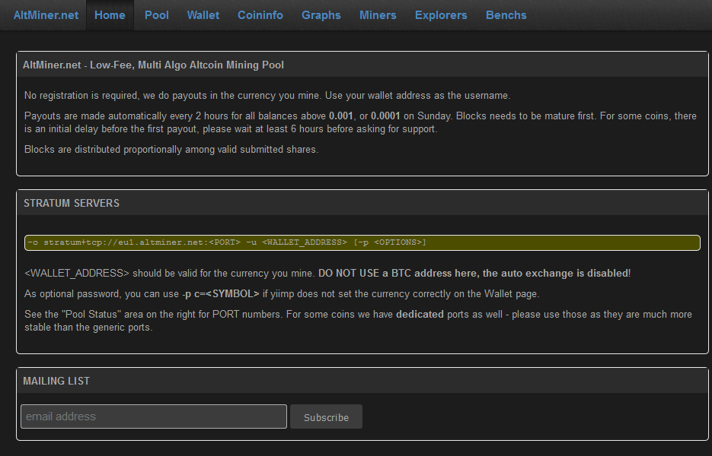Click 'Blocks are distributed proportionally' line
The image size is (712, 456).
click(x=171, y=150)
